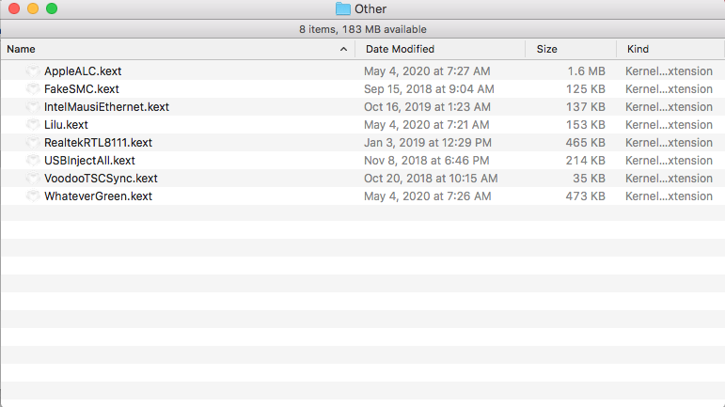Click the VoodooTSCSync.kext file icon

click(x=32, y=179)
